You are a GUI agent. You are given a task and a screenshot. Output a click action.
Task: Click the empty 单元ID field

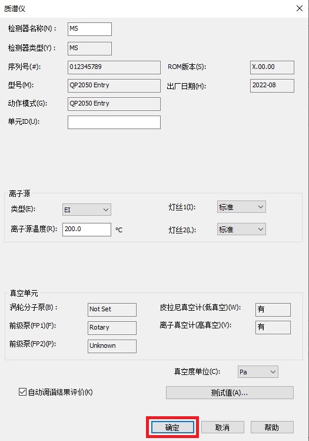point(114,123)
